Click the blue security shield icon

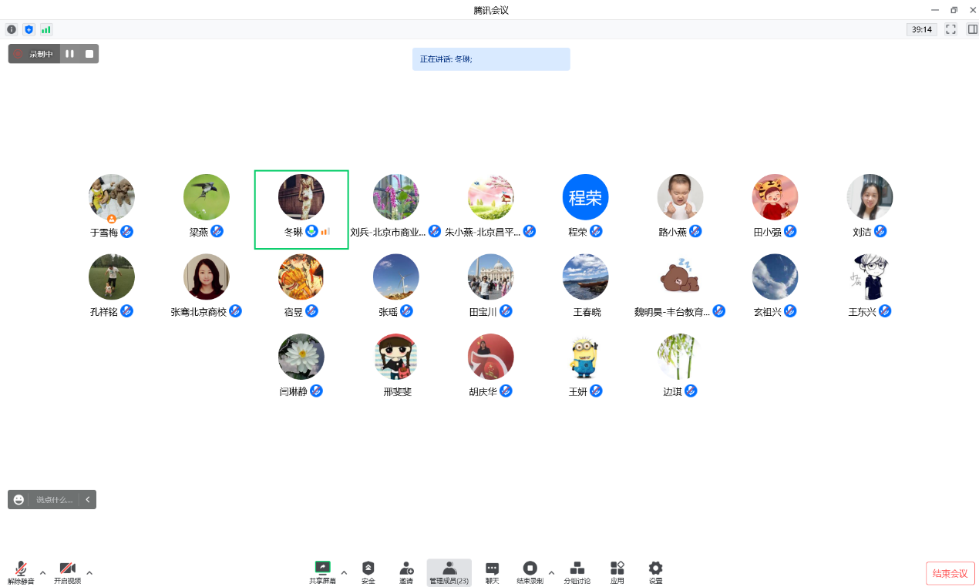pos(29,29)
